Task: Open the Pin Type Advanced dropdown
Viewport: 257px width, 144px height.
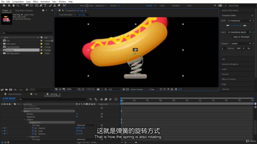Action: coord(86,125)
